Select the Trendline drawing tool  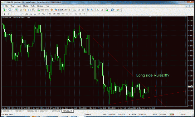22,14
